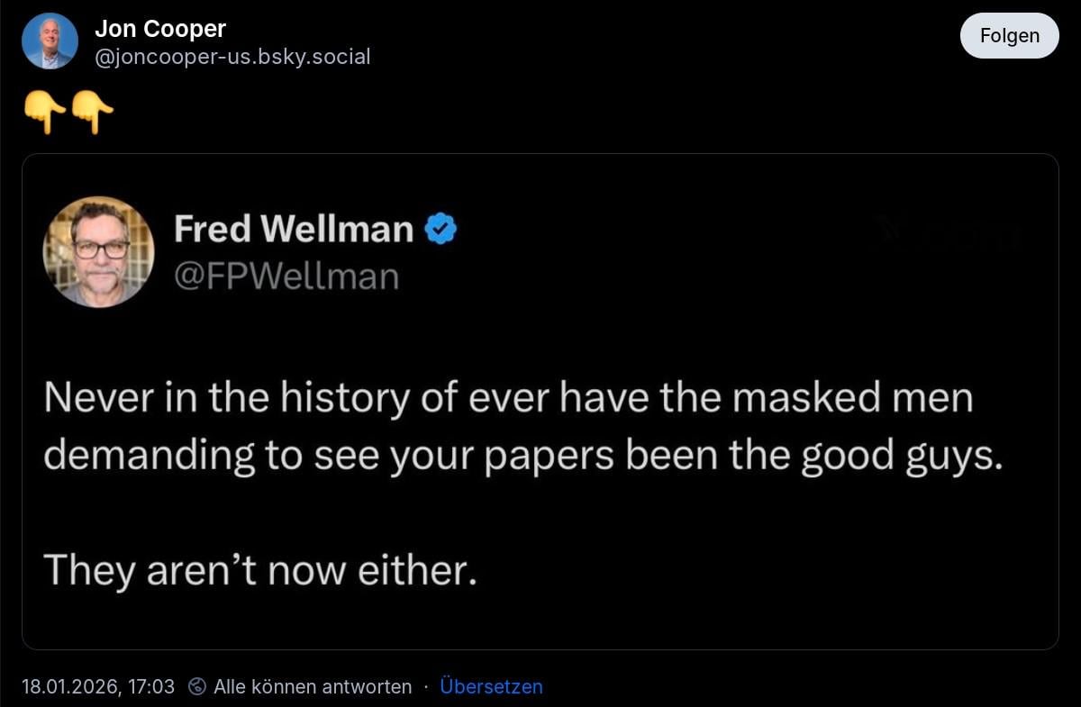Click Fred Wellman's round profile photo
Image resolution: width=1081 pixels, height=707 pixels.
tap(99, 251)
